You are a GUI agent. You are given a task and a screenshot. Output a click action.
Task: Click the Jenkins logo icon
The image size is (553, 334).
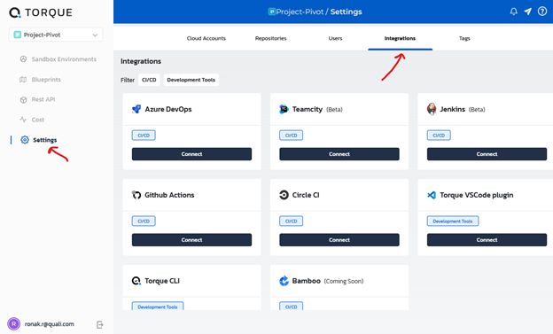432,109
